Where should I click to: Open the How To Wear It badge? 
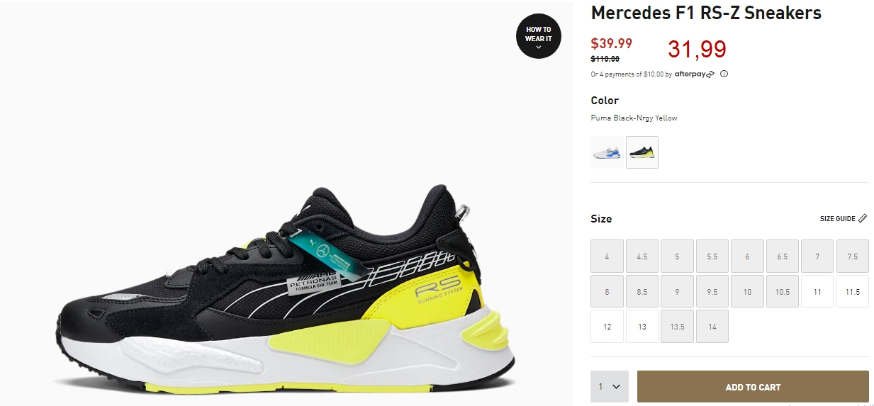coord(539,35)
